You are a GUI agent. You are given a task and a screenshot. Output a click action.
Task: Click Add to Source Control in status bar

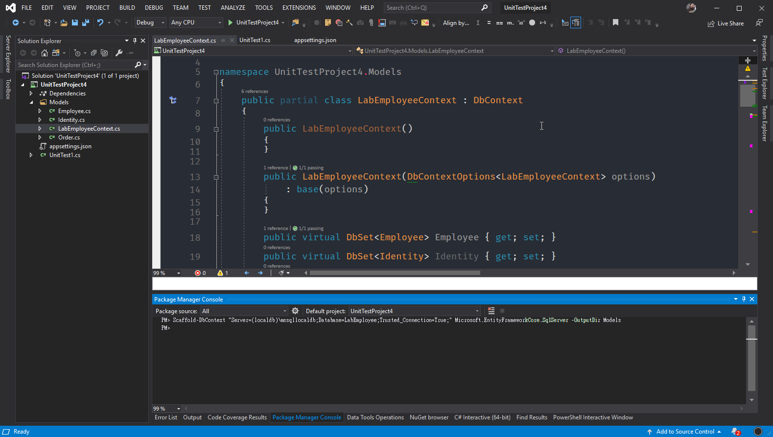684,432
